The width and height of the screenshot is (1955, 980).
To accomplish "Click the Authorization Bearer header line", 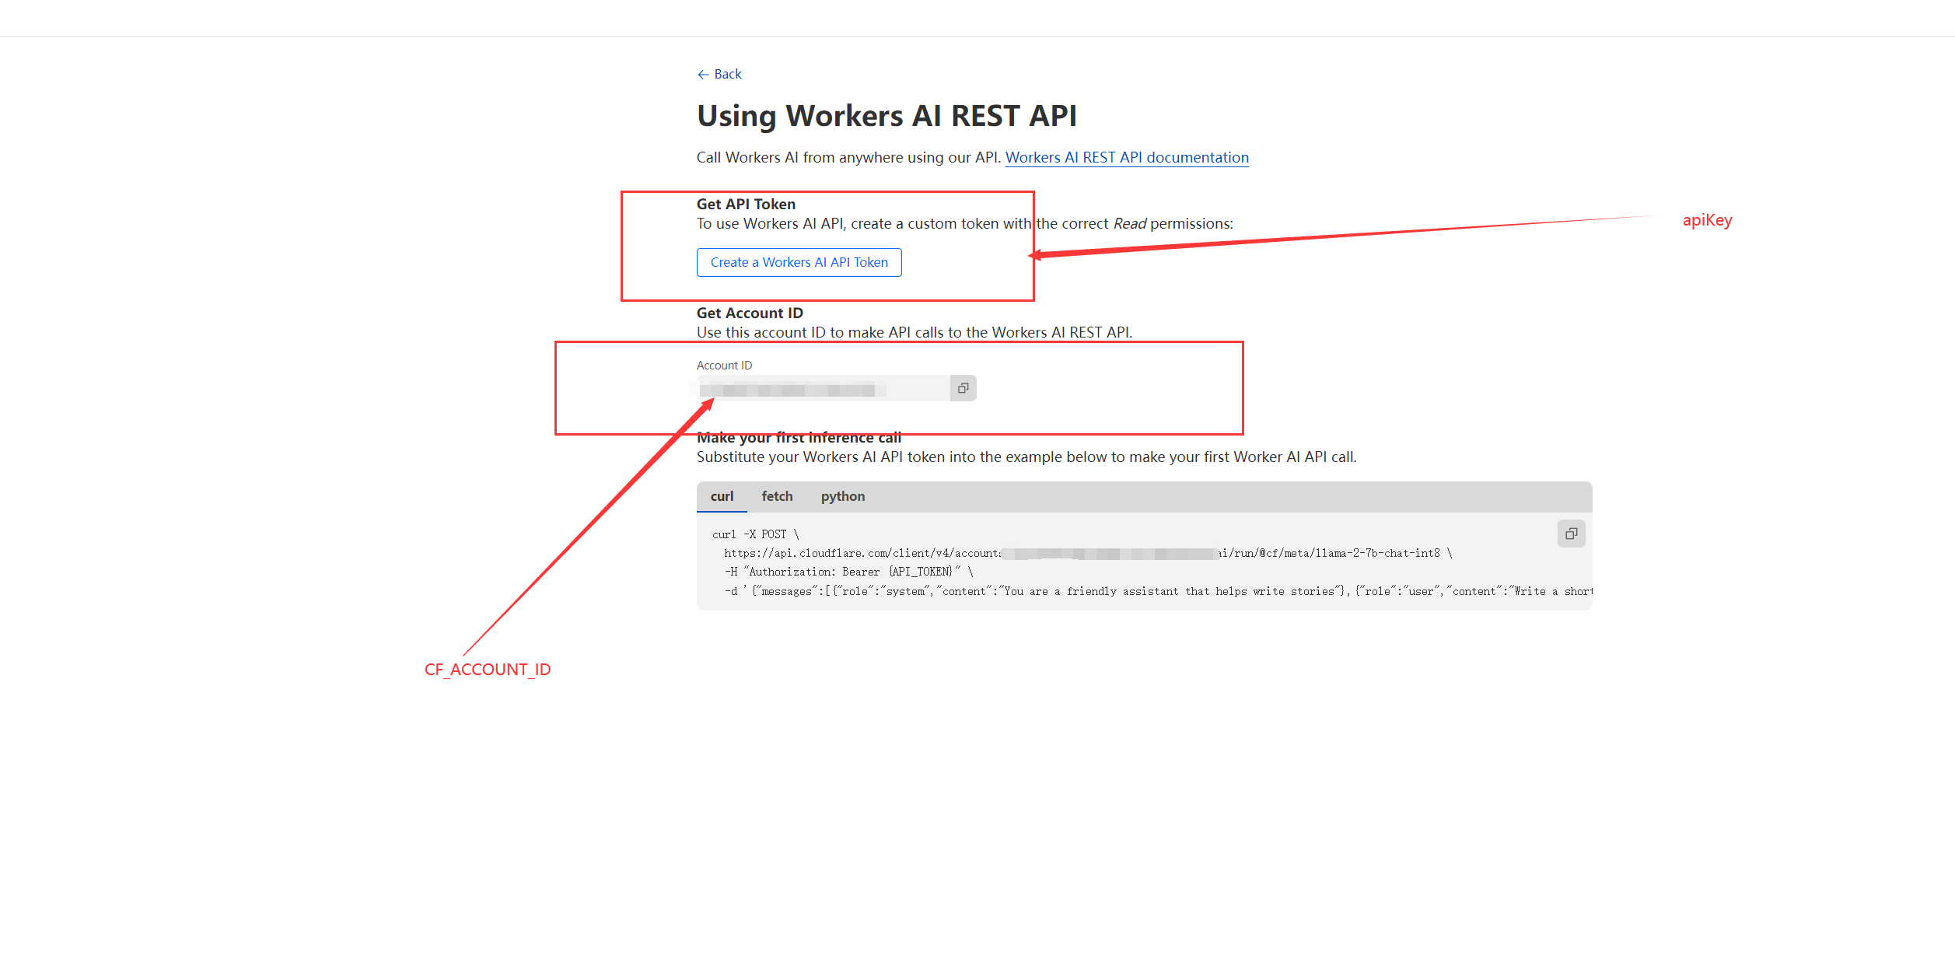I will (848, 572).
